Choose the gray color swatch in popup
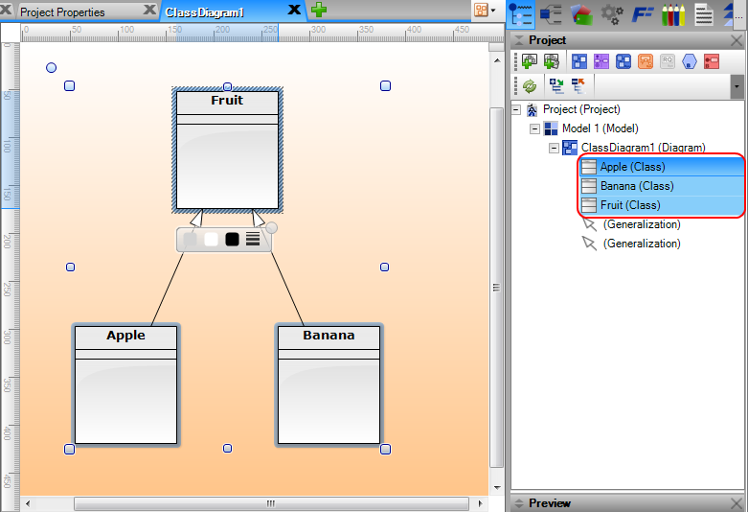The width and height of the screenshot is (748, 512). 190,240
